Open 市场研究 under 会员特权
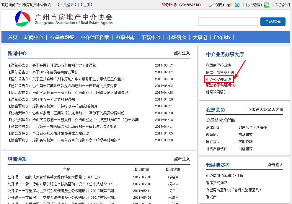This screenshot has height=204, width=292. click(245, 135)
